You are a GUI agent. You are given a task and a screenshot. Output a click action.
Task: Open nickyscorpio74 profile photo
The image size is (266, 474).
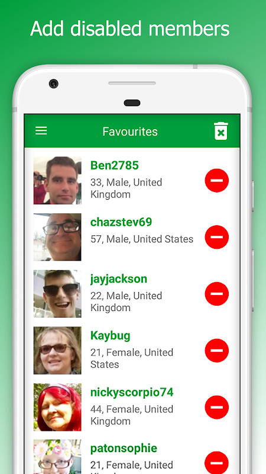coord(57,407)
